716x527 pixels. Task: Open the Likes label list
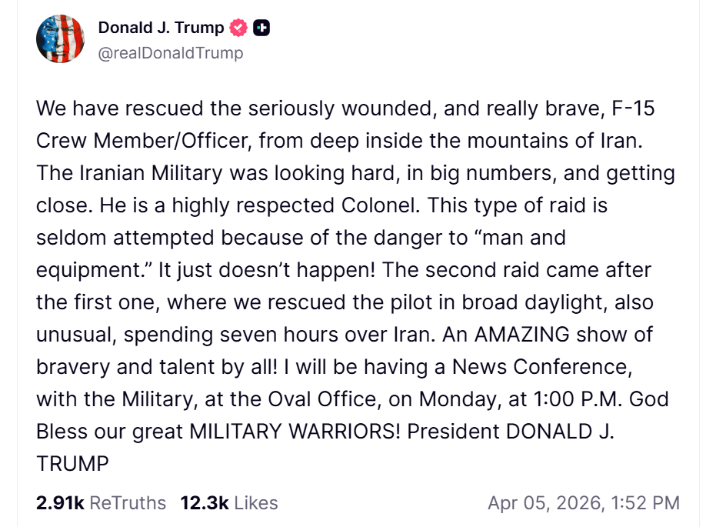[x=255, y=503]
